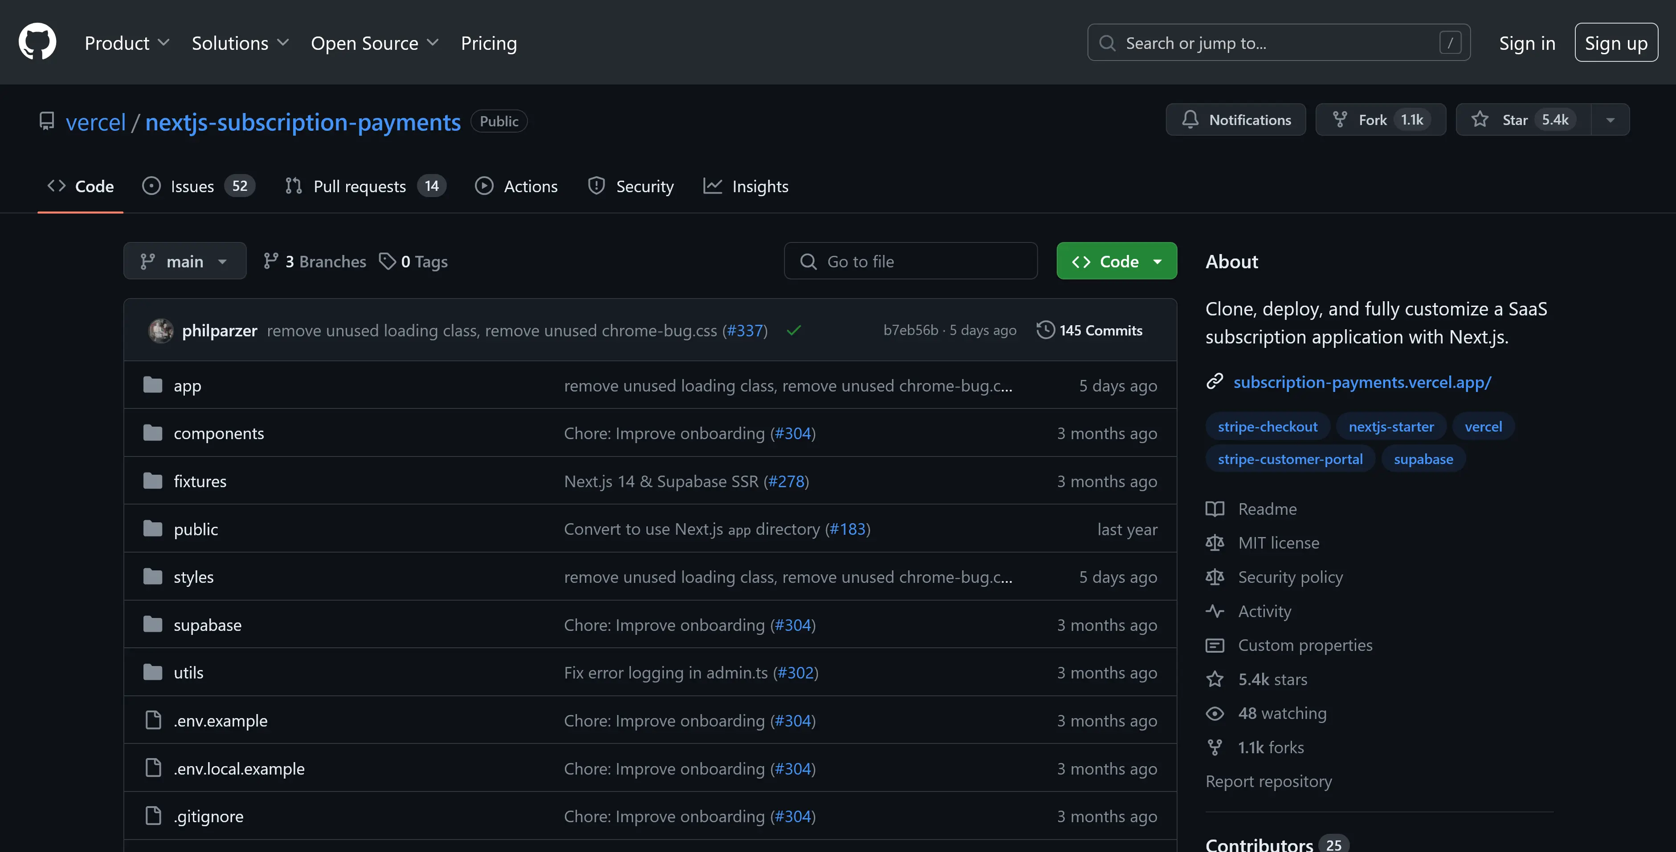
Task: Click the stripe-checkout topic tag
Action: tap(1268, 426)
